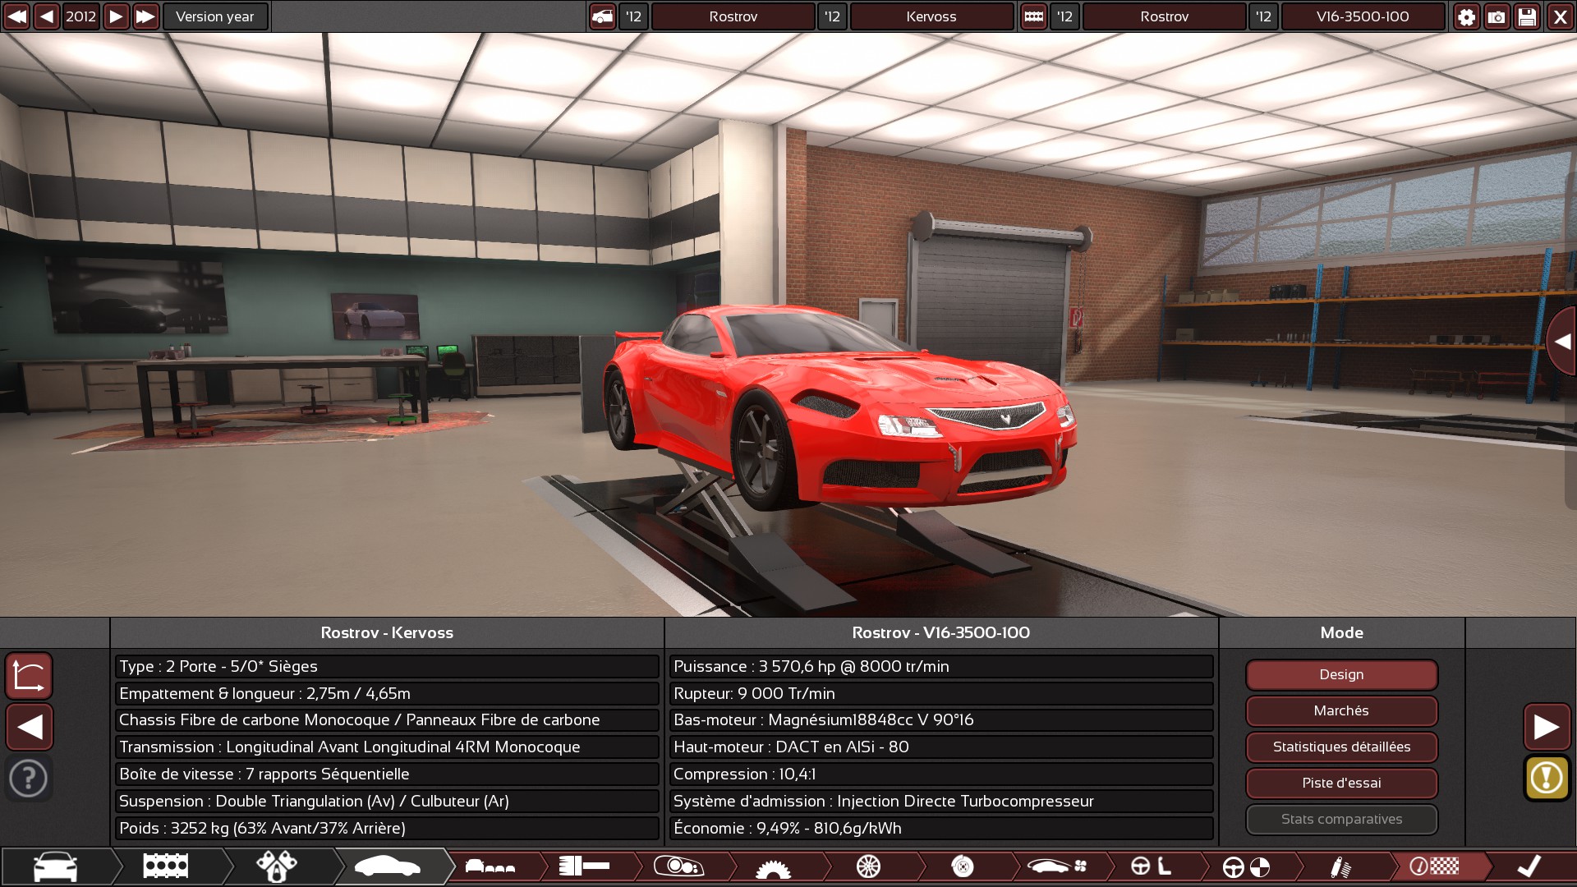This screenshot has height=887, width=1577.
Task: Open the steering and safety tab
Action: point(1246,866)
